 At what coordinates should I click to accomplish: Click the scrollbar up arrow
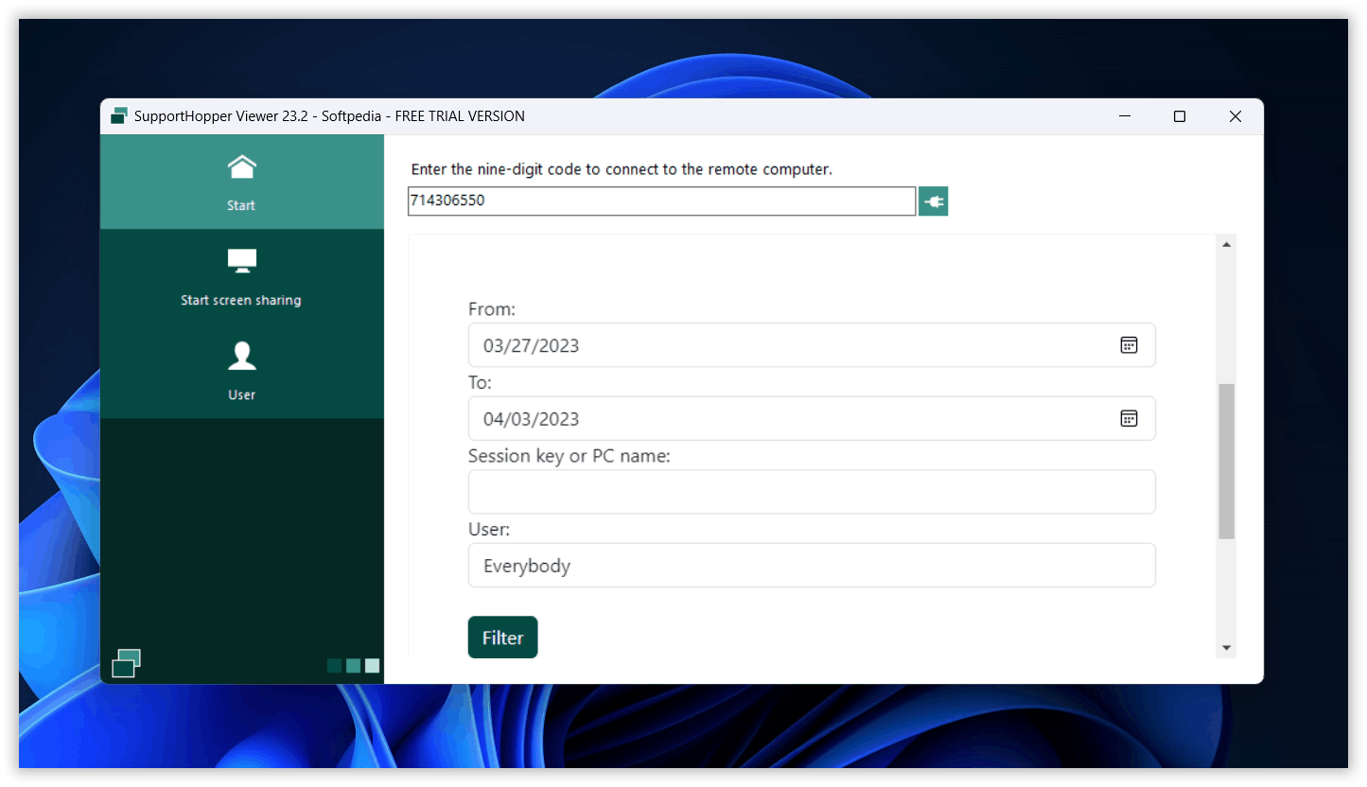(x=1226, y=244)
